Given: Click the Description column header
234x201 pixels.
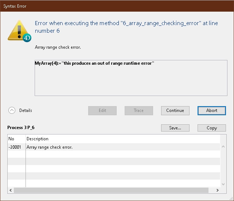Looking at the screenshot, I should (x=109, y=139).
